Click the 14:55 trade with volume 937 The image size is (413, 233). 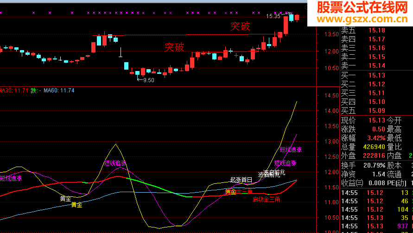pos(377,227)
